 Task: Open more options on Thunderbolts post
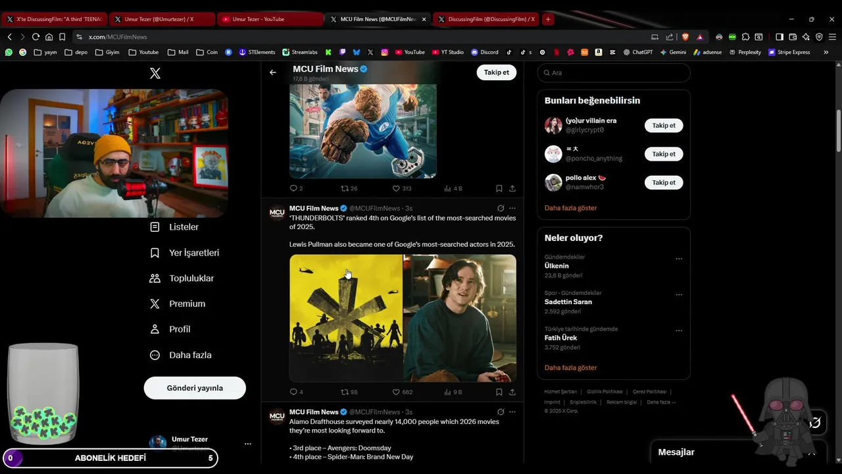pos(512,208)
